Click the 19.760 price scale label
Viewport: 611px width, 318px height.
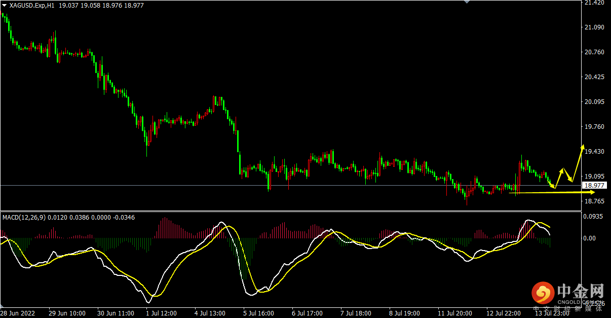point(594,127)
